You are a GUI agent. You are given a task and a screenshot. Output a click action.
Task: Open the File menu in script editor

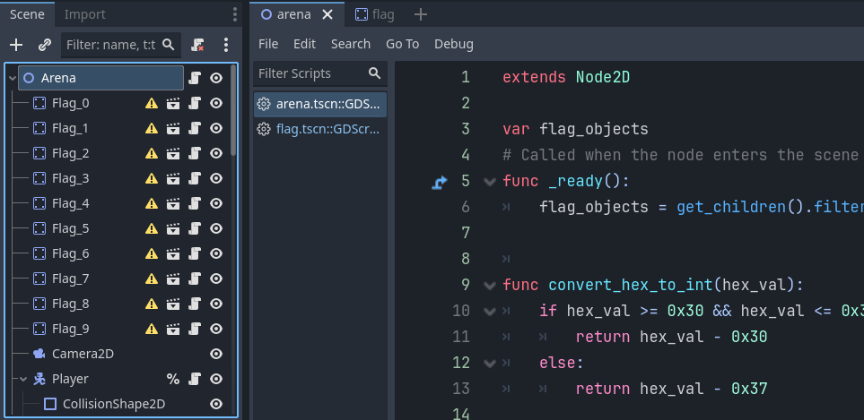(x=268, y=44)
